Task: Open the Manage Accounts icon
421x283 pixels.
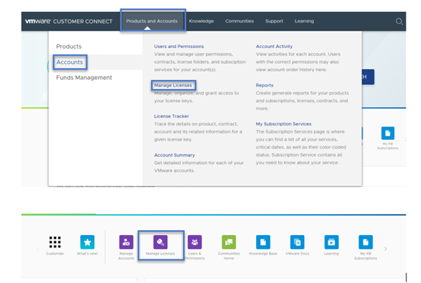Action: [x=126, y=242]
